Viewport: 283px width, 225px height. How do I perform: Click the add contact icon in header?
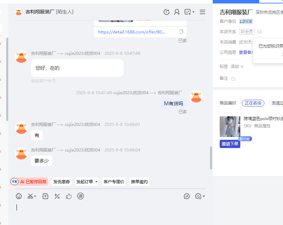tap(177, 12)
